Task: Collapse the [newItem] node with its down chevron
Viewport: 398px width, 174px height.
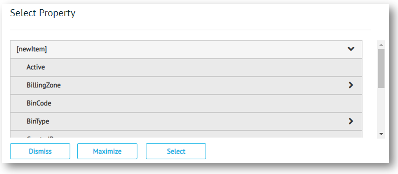Action: point(351,49)
